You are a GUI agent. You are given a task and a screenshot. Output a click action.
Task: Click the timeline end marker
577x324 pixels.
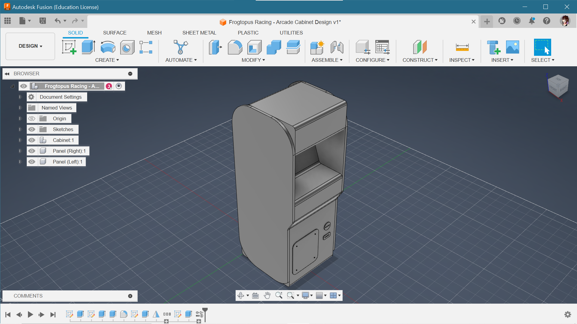(x=205, y=314)
